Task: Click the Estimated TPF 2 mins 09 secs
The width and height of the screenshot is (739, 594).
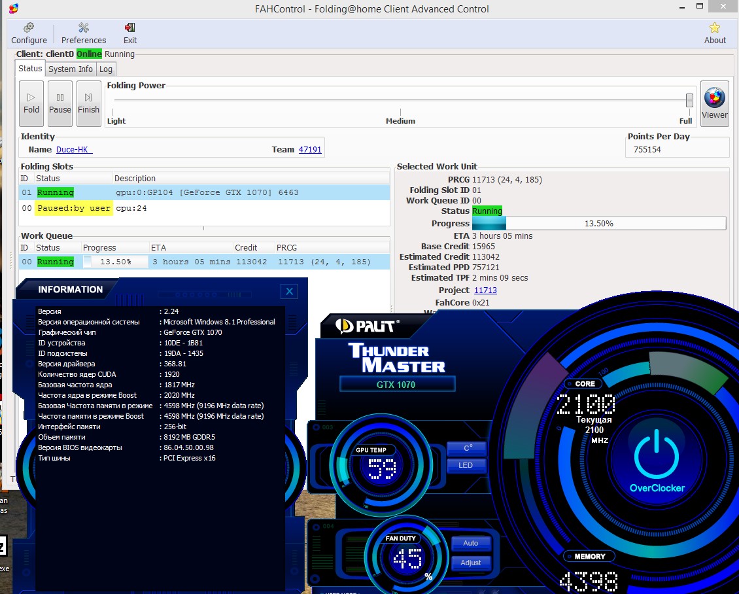Action: coord(500,277)
